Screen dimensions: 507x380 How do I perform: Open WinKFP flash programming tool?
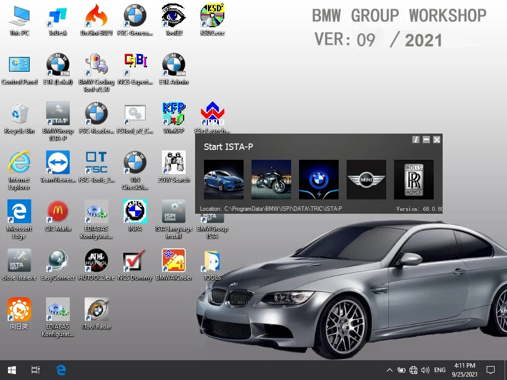[173, 112]
